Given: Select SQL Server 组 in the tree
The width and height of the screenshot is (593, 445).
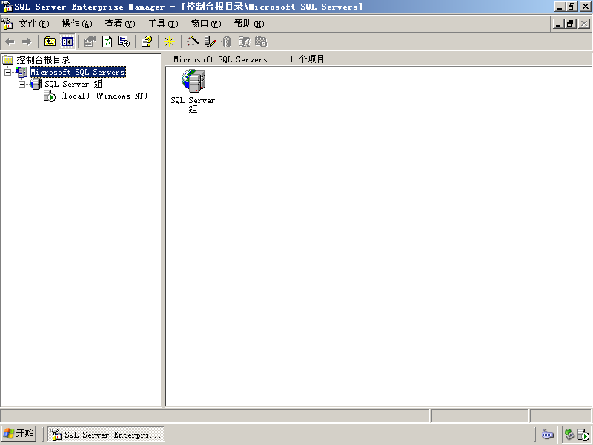Looking at the screenshot, I should [x=73, y=84].
